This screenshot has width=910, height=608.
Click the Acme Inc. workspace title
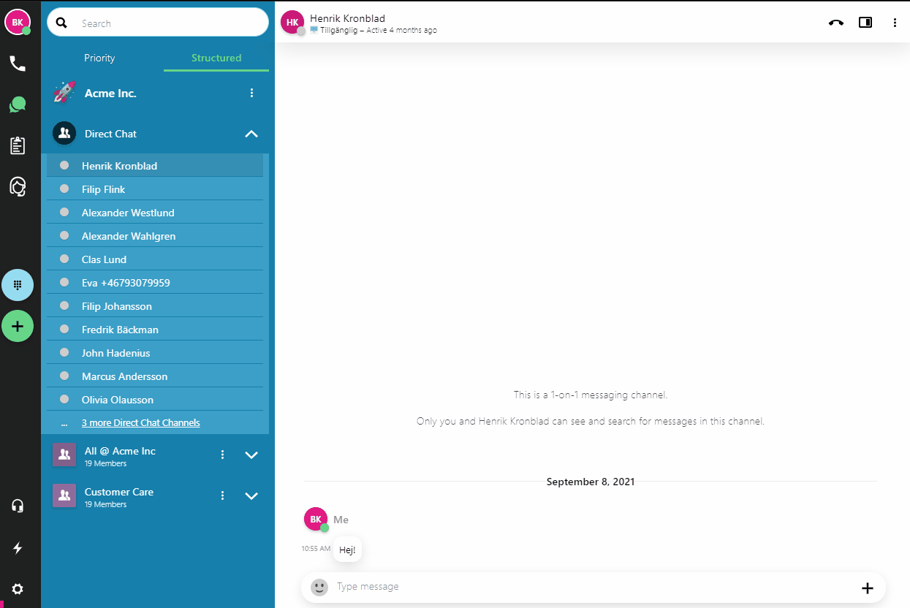pos(110,93)
